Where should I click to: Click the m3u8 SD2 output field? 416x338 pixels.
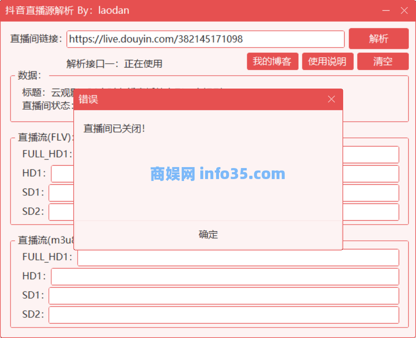(224, 315)
